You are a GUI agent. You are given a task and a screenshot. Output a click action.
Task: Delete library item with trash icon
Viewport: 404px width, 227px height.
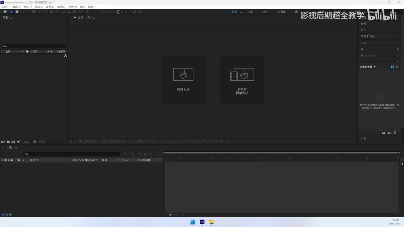(395, 133)
